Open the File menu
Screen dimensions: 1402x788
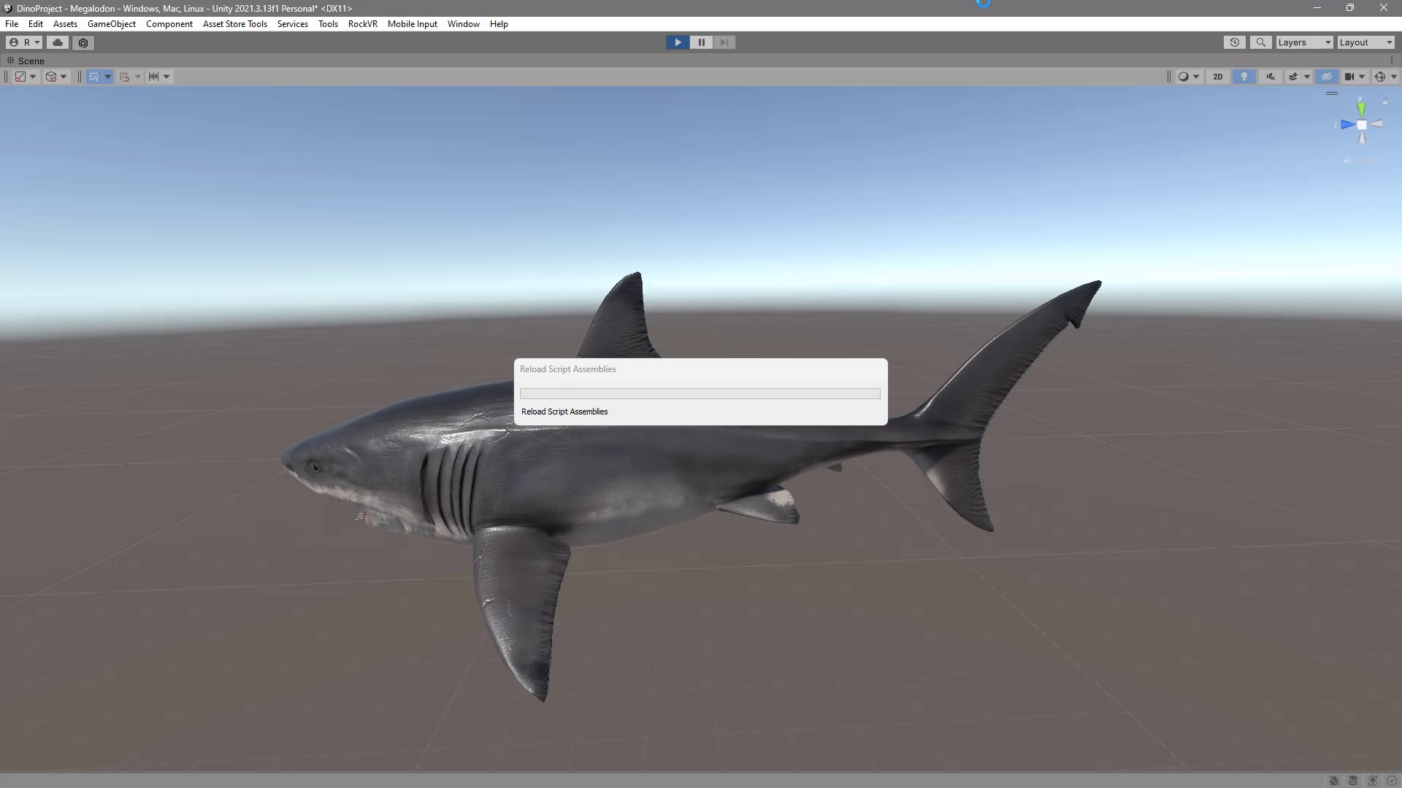[x=12, y=24]
